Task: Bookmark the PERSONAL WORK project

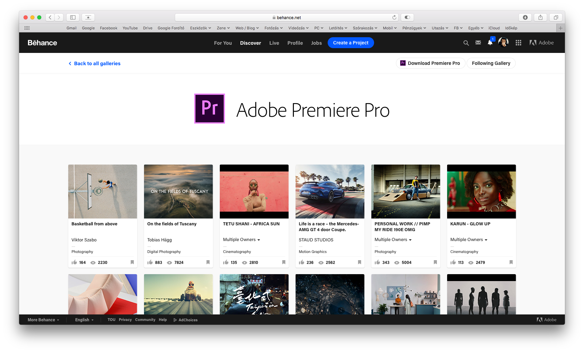Action: click(435, 262)
